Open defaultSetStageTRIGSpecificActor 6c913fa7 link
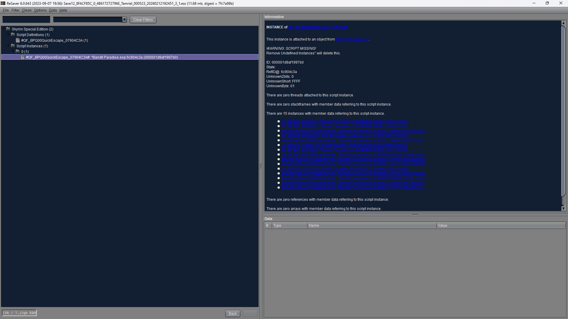The width and height of the screenshot is (568, 319). tap(353, 164)
